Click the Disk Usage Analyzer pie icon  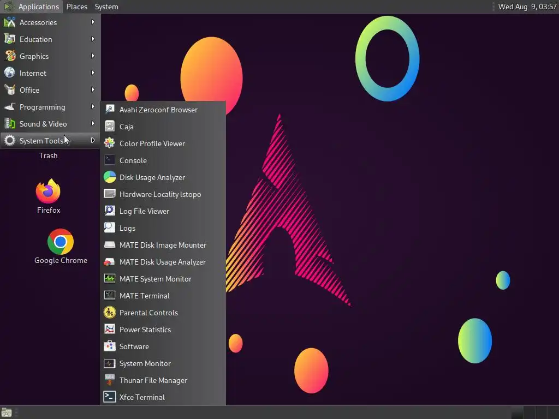[109, 177]
